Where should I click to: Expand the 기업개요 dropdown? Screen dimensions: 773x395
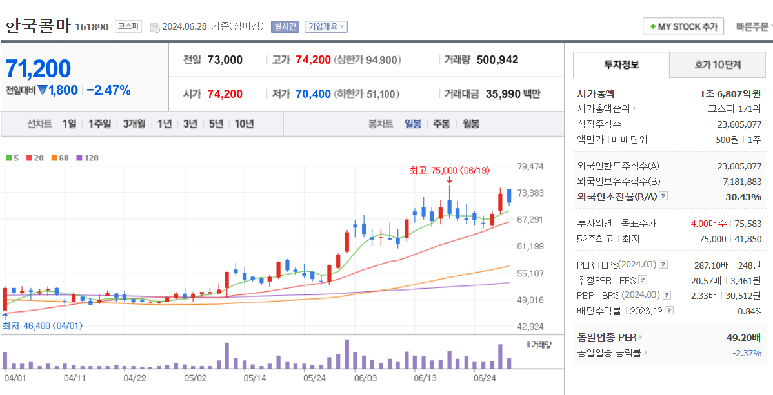tap(326, 26)
